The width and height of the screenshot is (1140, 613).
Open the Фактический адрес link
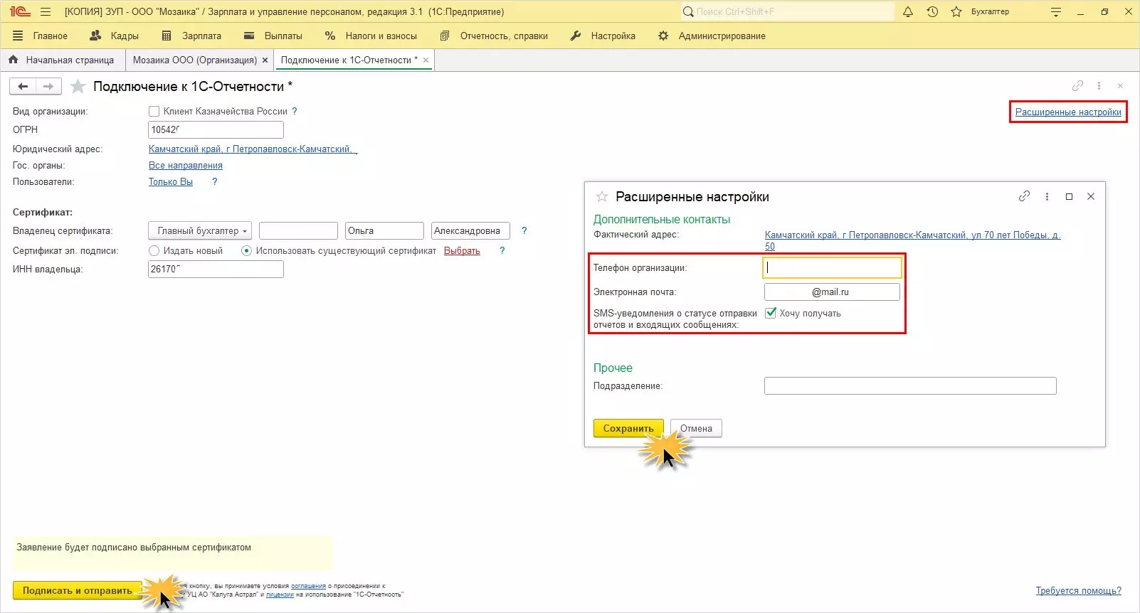[x=912, y=240]
